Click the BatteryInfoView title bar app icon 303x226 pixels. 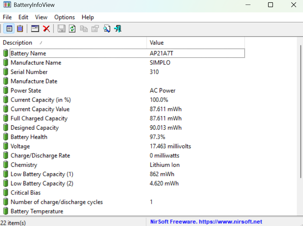tap(7, 5)
